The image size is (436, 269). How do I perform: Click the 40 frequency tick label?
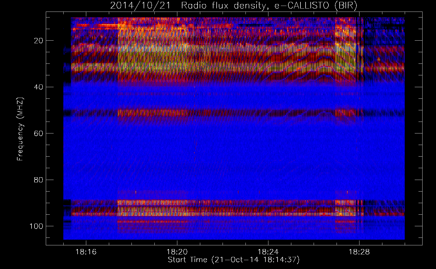[x=39, y=87]
